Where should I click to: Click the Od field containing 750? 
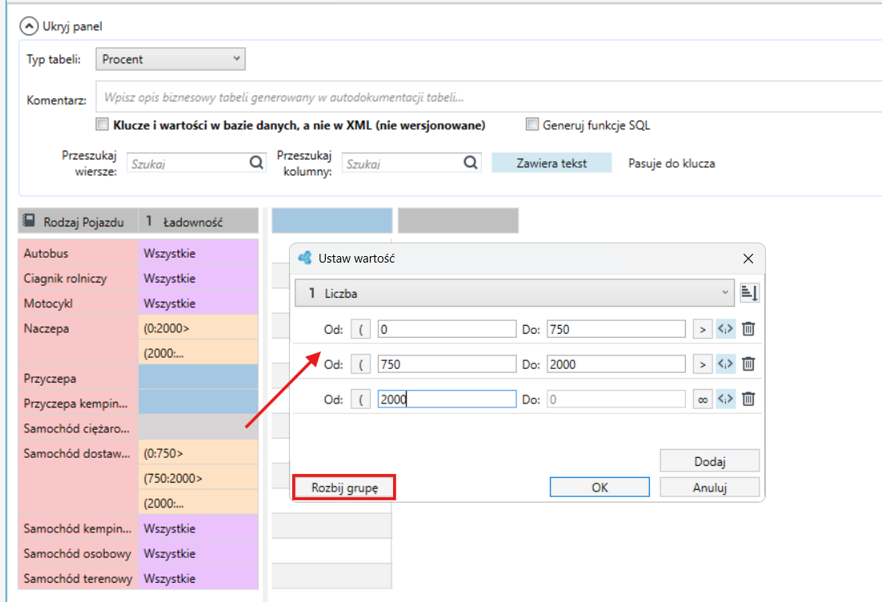[447, 364]
